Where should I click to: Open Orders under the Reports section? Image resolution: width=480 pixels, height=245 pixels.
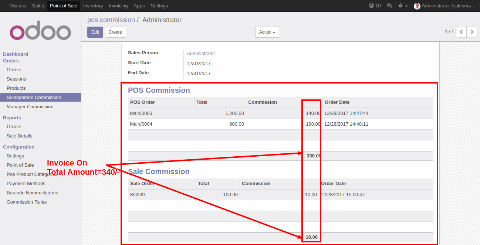14,127
